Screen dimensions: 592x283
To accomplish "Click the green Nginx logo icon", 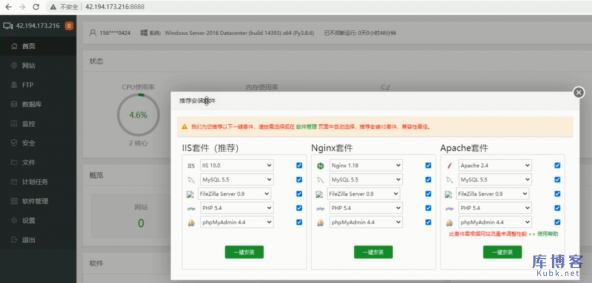I will click(320, 166).
